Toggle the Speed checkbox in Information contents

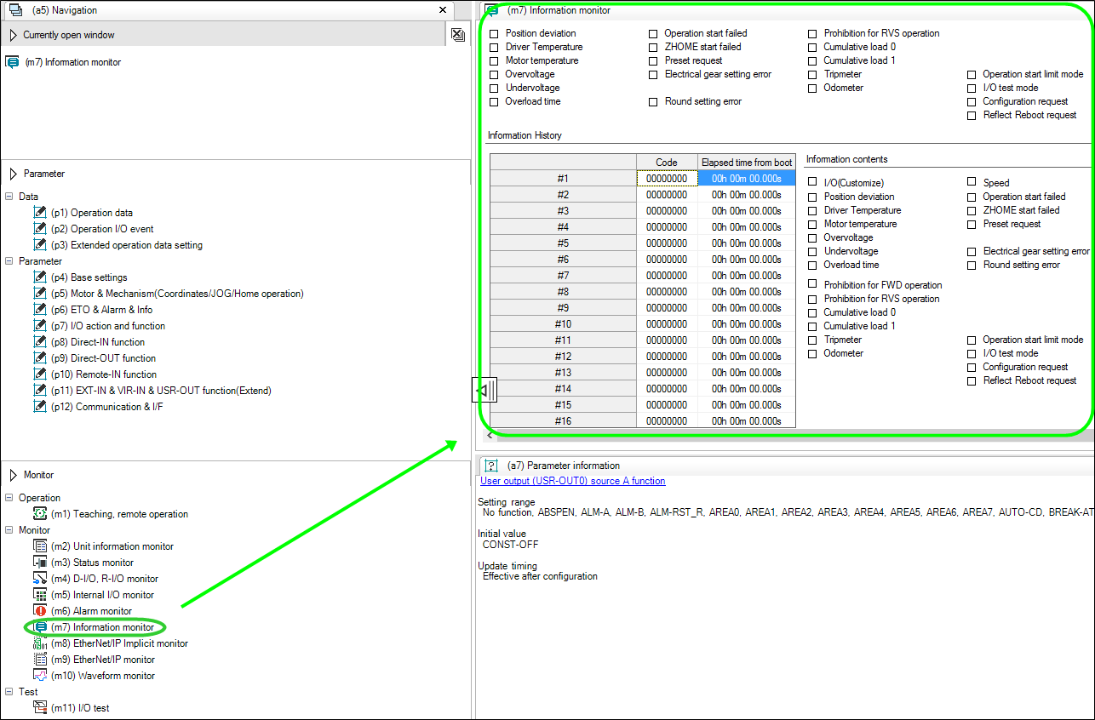pyautogui.click(x=972, y=182)
